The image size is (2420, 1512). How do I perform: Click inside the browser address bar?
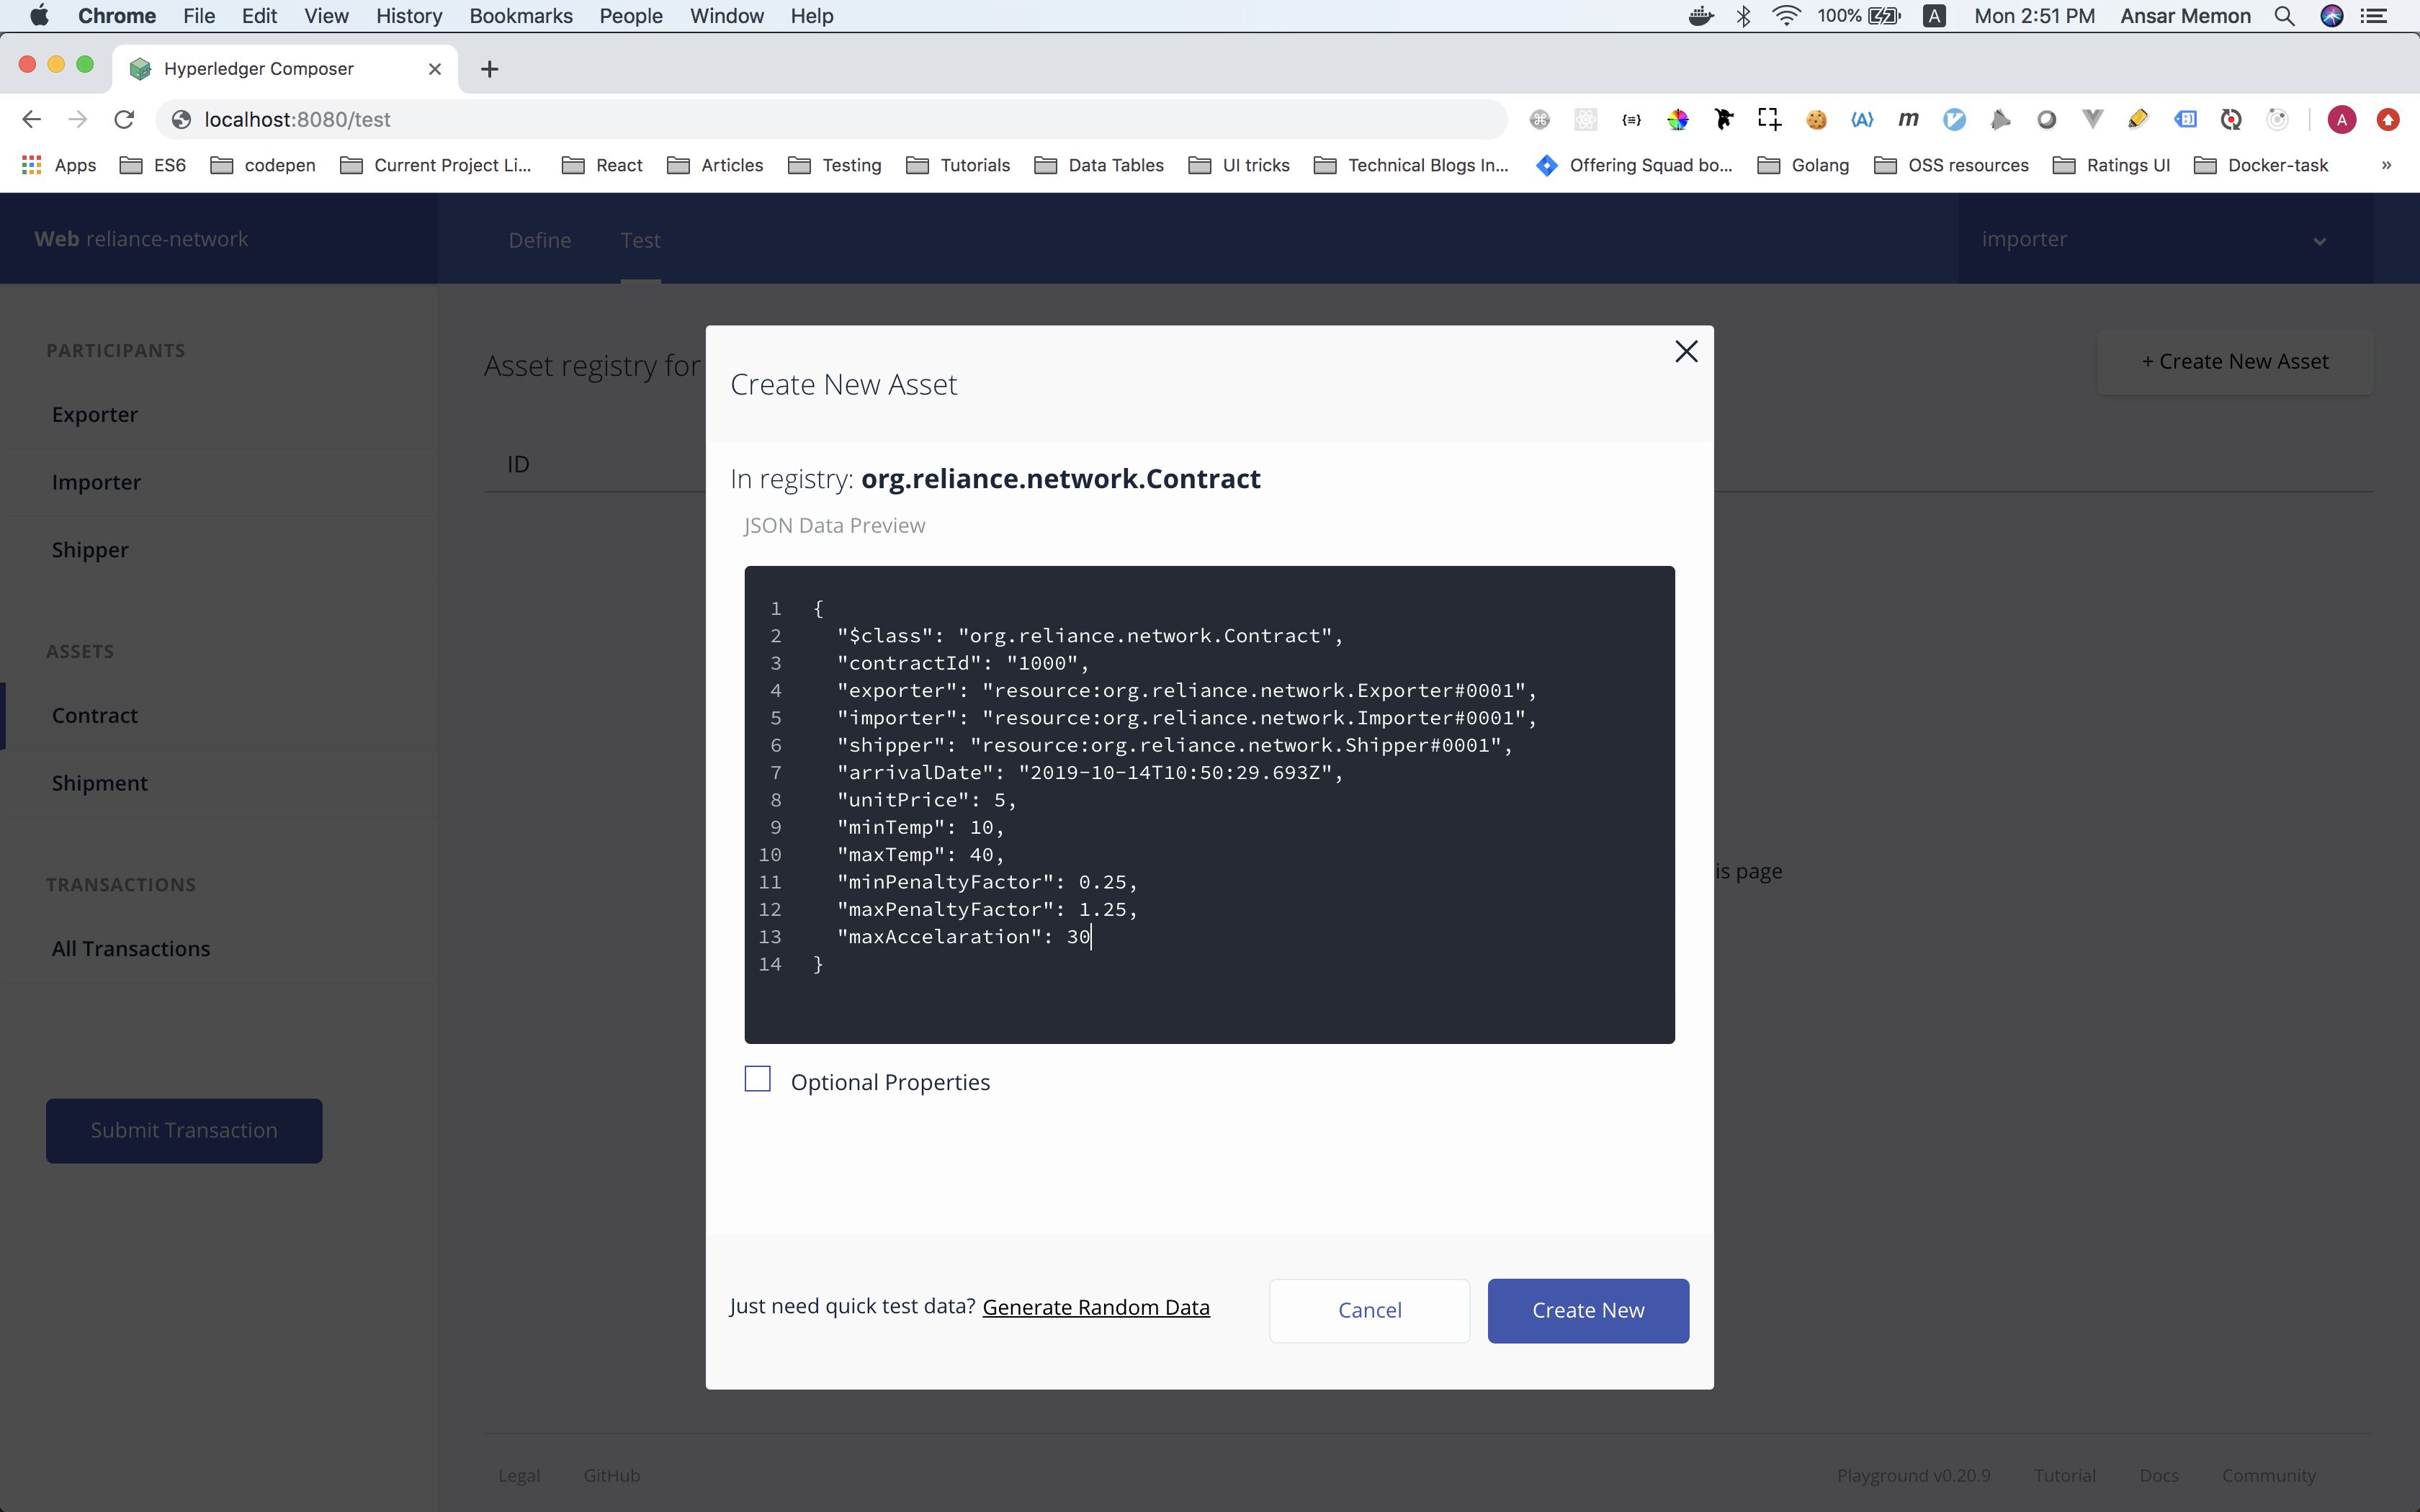700,119
